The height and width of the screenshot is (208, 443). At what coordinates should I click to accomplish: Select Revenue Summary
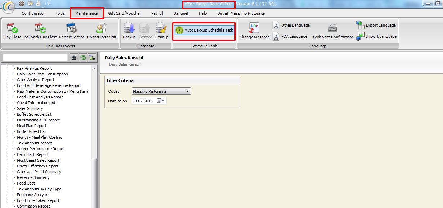(x=33, y=177)
